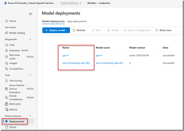
Task: Open the resource switcher in breadcrumb
Action: click(x=80, y=3)
